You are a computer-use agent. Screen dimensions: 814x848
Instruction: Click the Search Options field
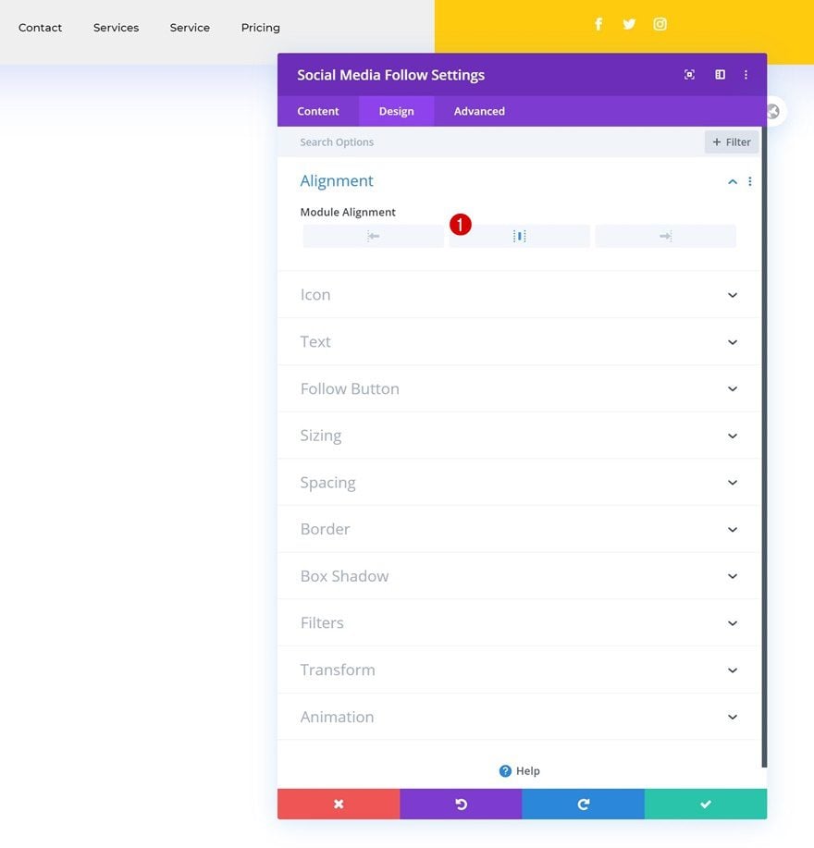click(490, 142)
